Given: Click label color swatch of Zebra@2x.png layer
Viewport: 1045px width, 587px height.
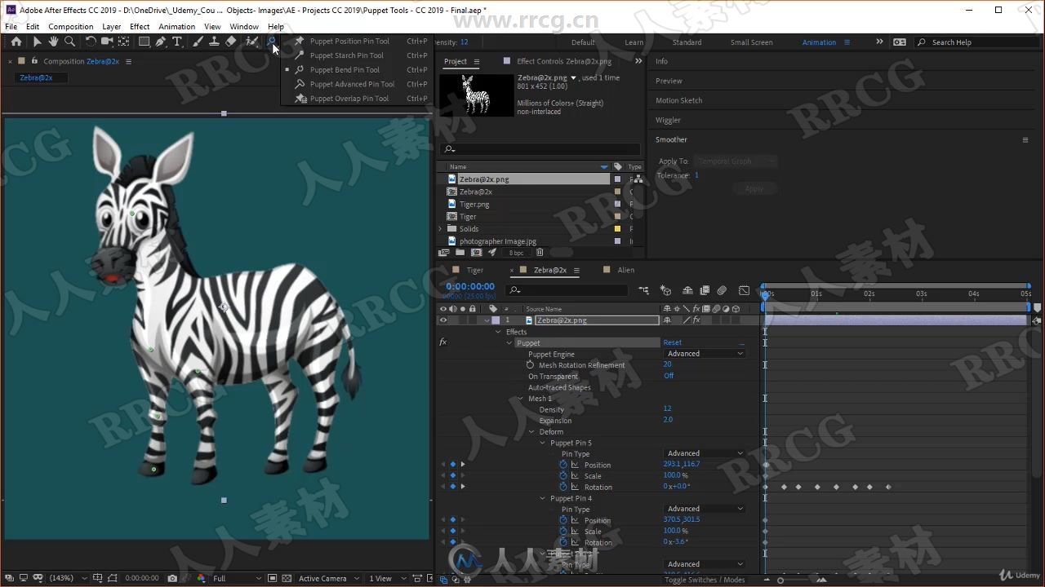Looking at the screenshot, I should pos(495,320).
